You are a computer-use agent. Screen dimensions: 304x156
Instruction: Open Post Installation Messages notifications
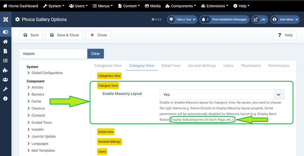[224, 19]
